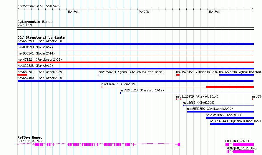This screenshot has height=155, width=262.
Task: Click the thin red nsv955201 line
Action: coord(135,56)
